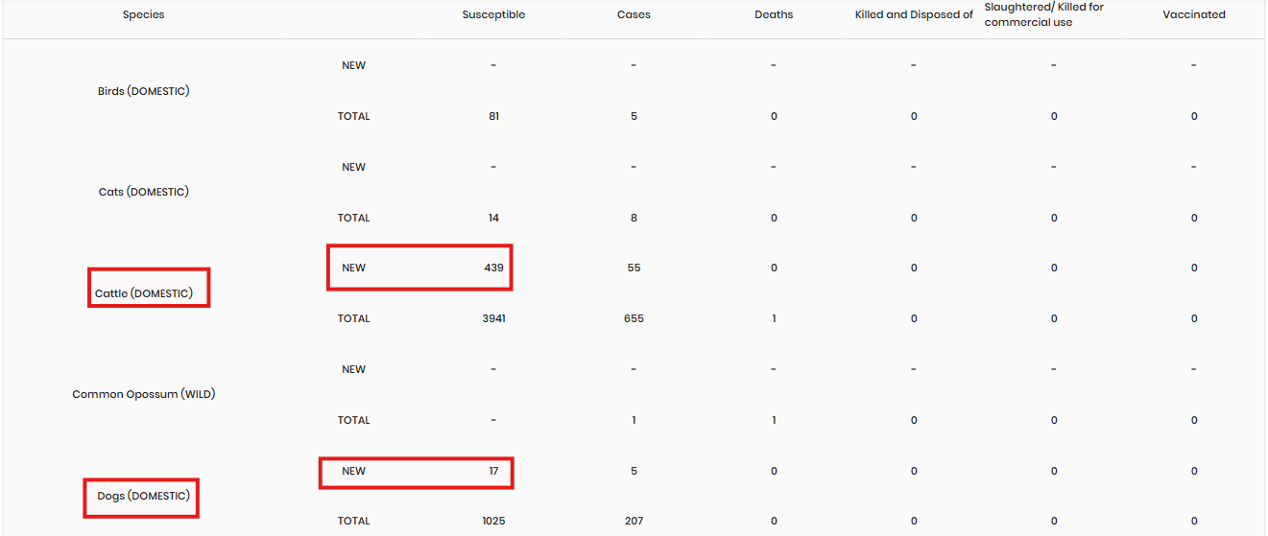Click Slaughtered/Killed for commercial use header
Image resolution: width=1268 pixels, height=536 pixels.
coord(1044,14)
